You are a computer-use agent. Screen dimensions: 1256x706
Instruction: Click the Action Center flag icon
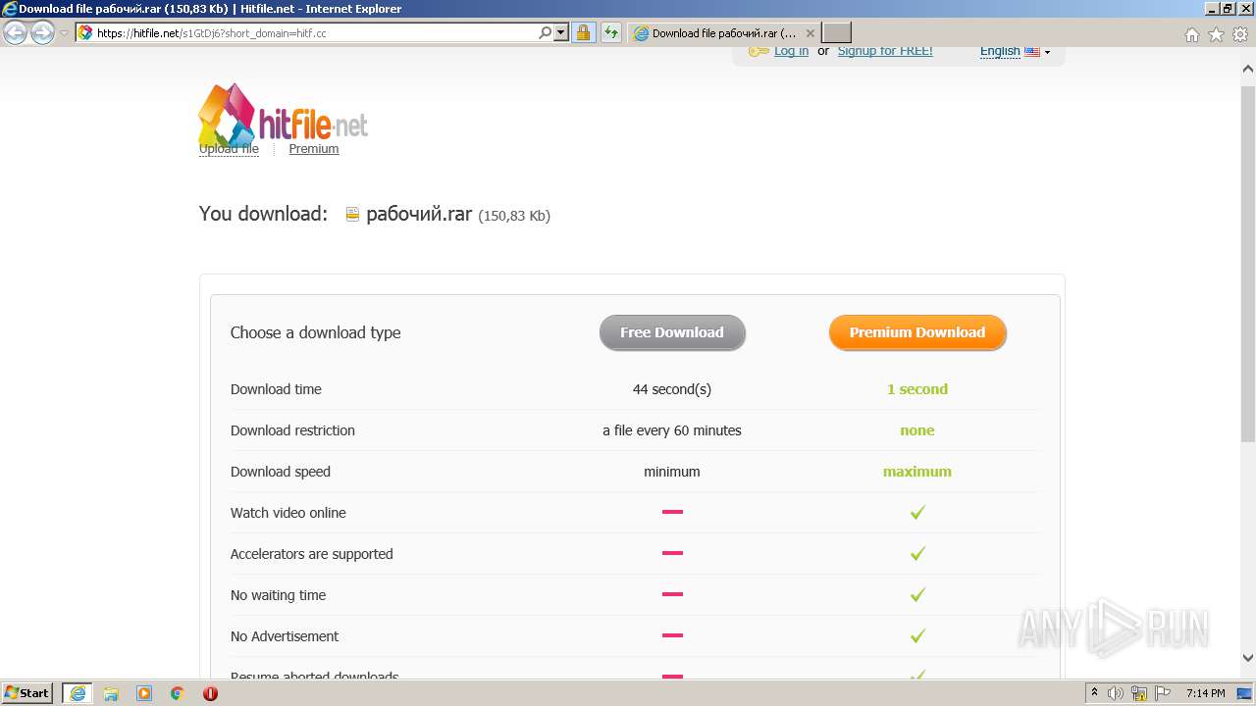coord(1163,693)
